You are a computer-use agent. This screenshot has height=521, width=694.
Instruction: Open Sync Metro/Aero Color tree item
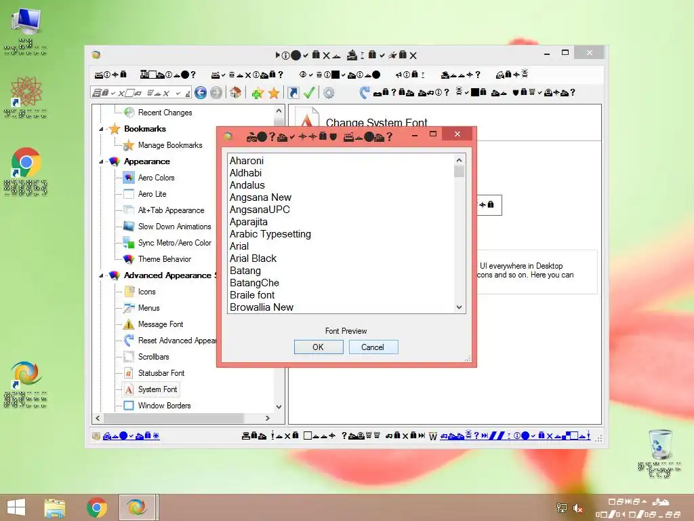[174, 243]
